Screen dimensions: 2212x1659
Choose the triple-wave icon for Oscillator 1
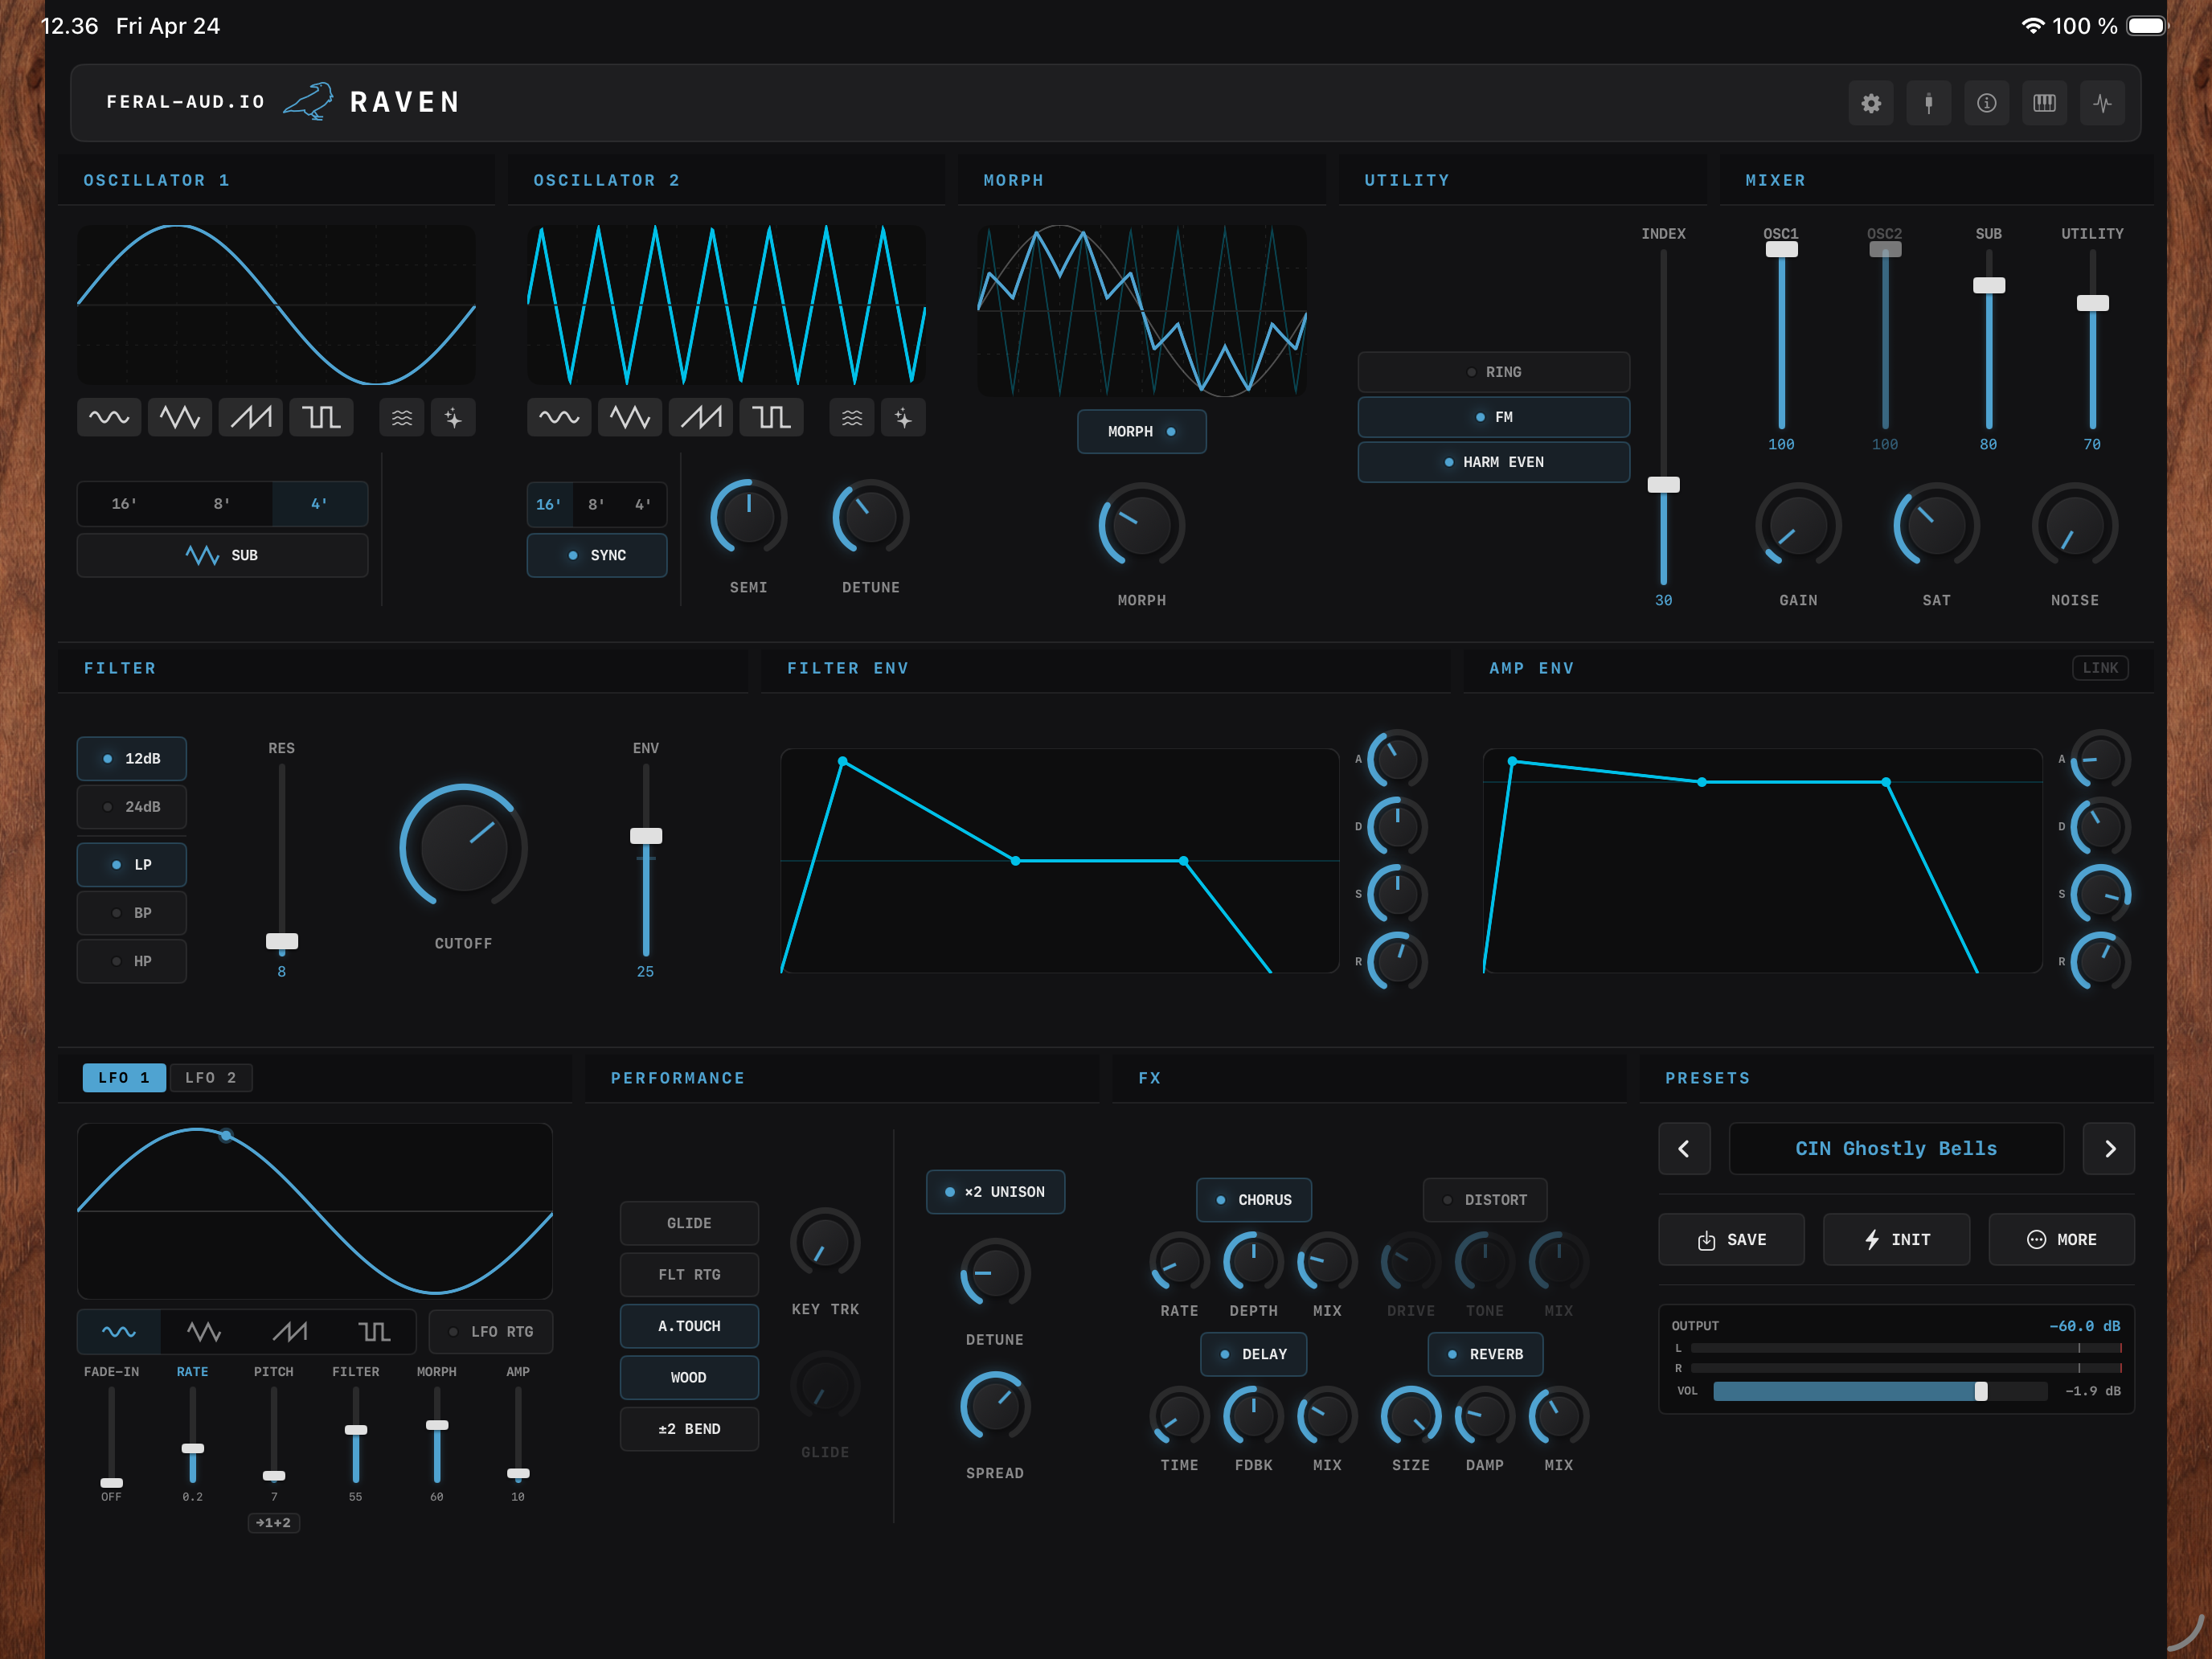(x=402, y=417)
